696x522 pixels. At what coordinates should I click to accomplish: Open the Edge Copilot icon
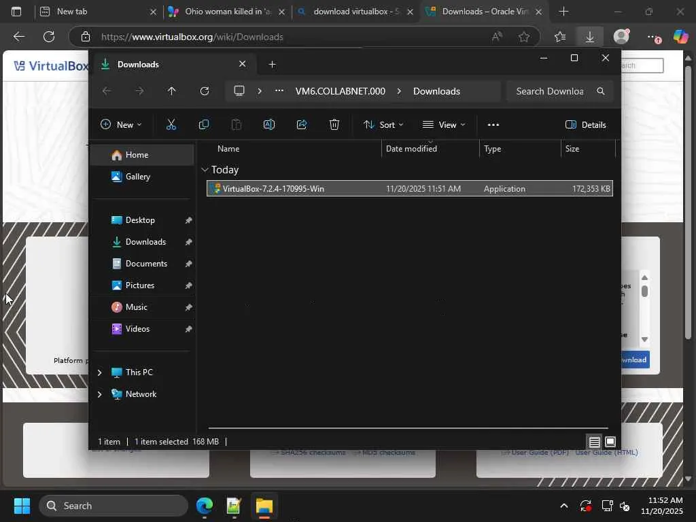coord(680,37)
